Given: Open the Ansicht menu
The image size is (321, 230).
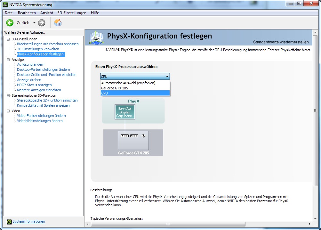Looking at the screenshot, I should [47, 13].
